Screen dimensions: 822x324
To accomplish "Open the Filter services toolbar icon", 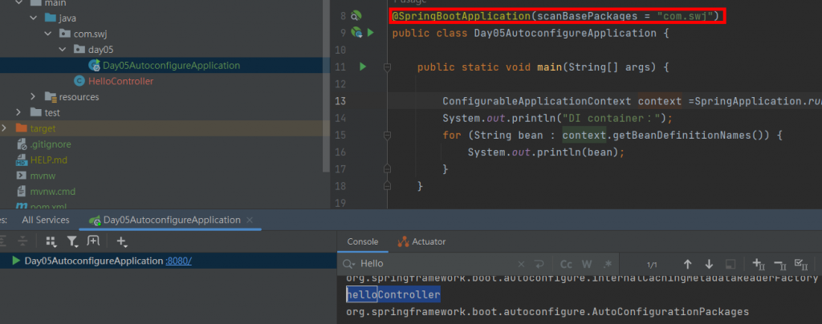I will coord(71,241).
